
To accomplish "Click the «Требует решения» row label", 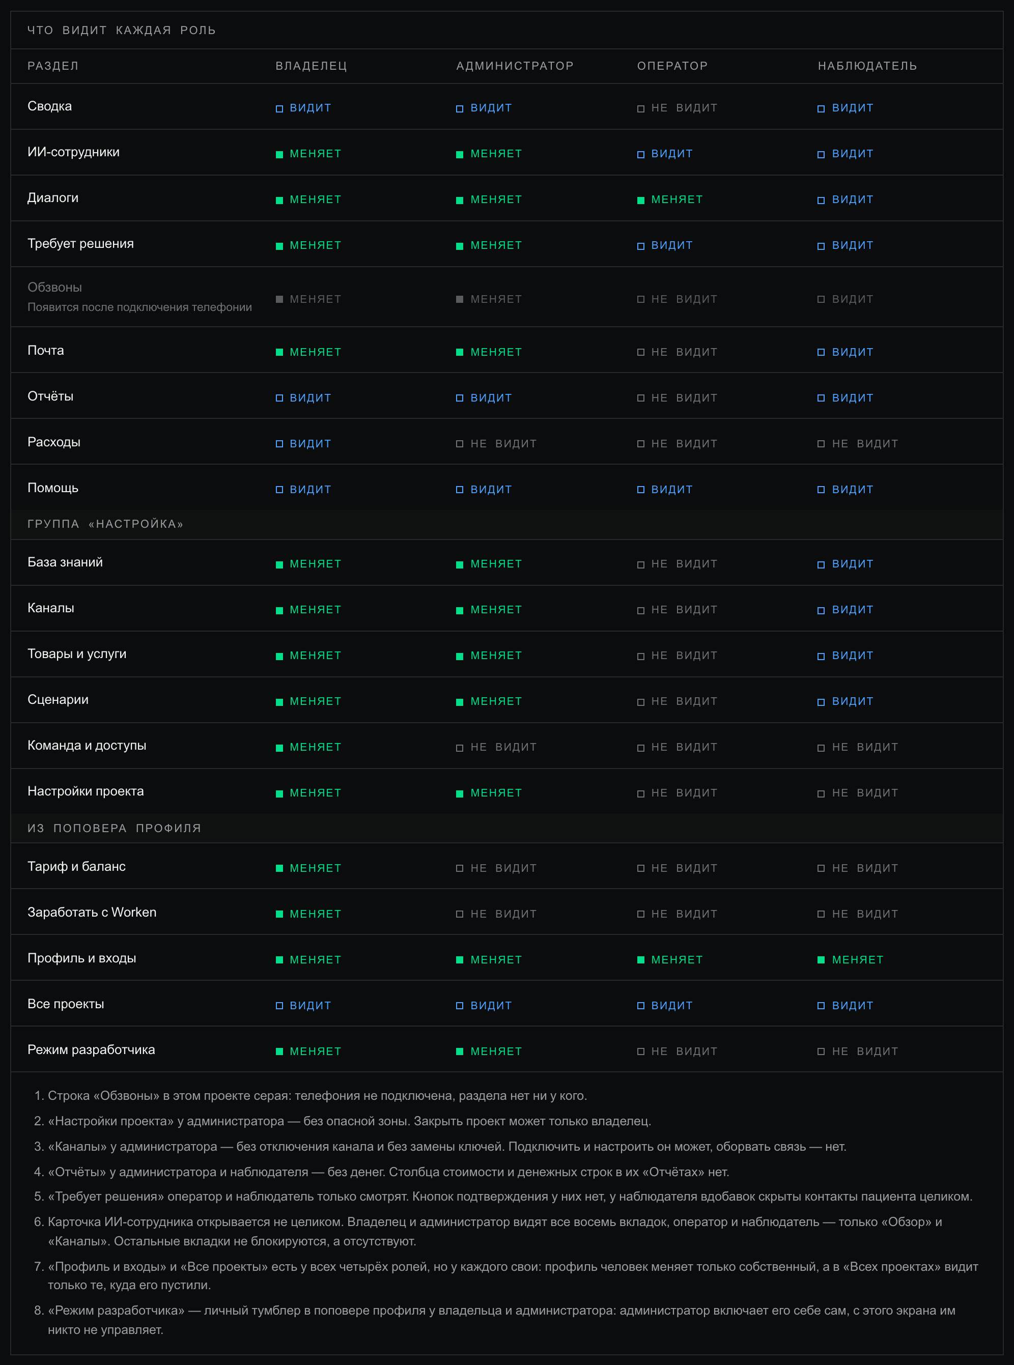I will (x=80, y=244).
